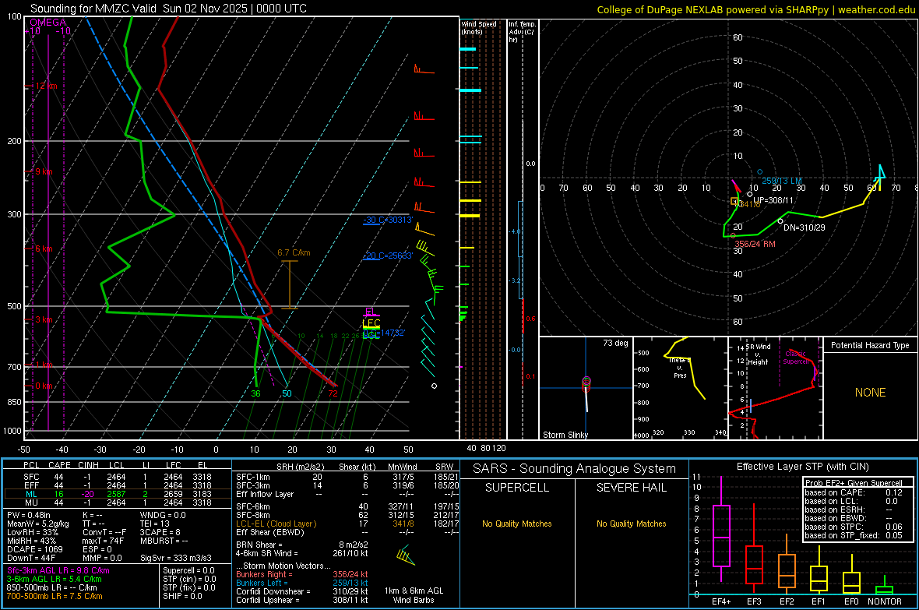The image size is (919, 610).
Task: Click the magenta EL level label
Action: pyautogui.click(x=370, y=312)
